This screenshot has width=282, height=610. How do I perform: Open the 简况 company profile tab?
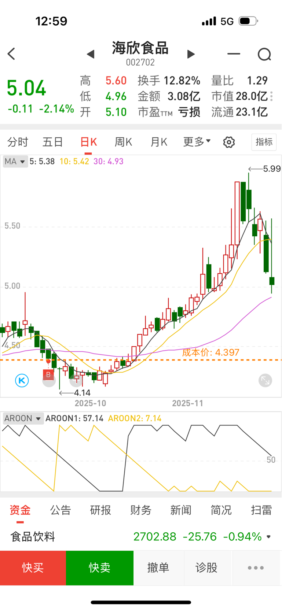pyautogui.click(x=221, y=510)
